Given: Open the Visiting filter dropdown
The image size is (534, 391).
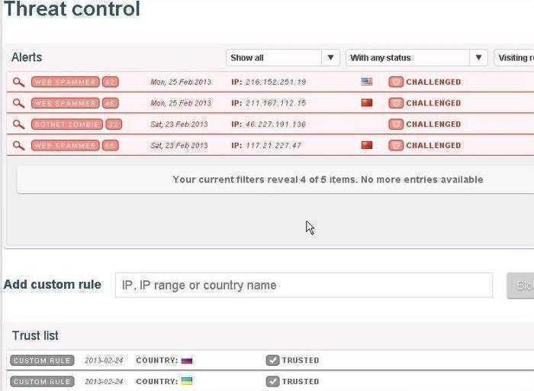Looking at the screenshot, I should tap(514, 58).
